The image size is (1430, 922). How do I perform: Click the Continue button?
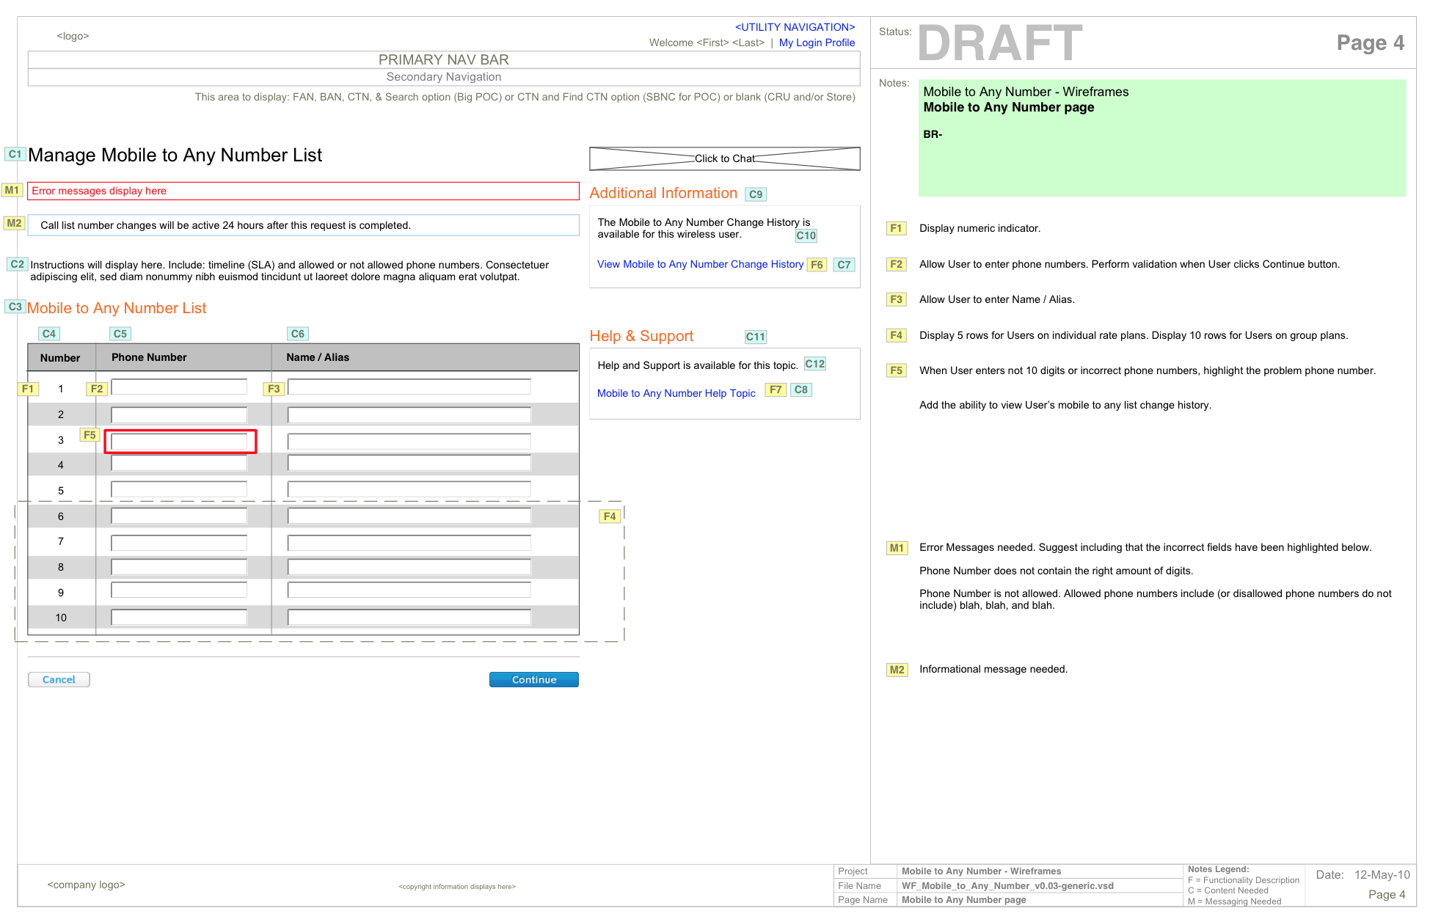(x=533, y=679)
